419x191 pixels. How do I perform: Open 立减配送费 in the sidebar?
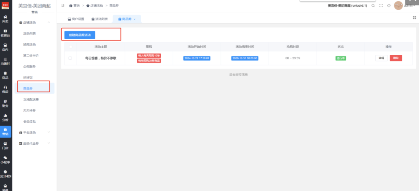pos(31,99)
